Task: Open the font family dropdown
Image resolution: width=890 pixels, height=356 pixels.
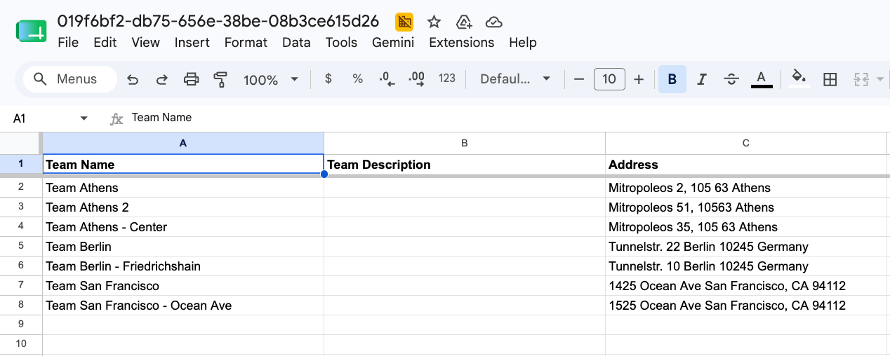Action: 514,79
